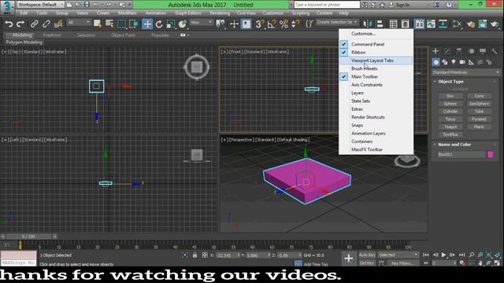Open the Key Filters... button
This screenshot has width=504, height=283.
pyautogui.click(x=402, y=263)
